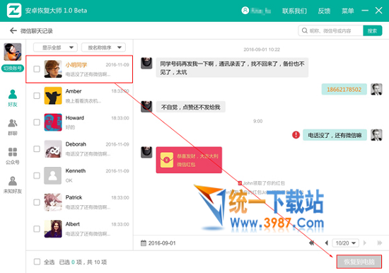Click the red failed-send warning icon
The image size is (389, 273).
point(296,135)
